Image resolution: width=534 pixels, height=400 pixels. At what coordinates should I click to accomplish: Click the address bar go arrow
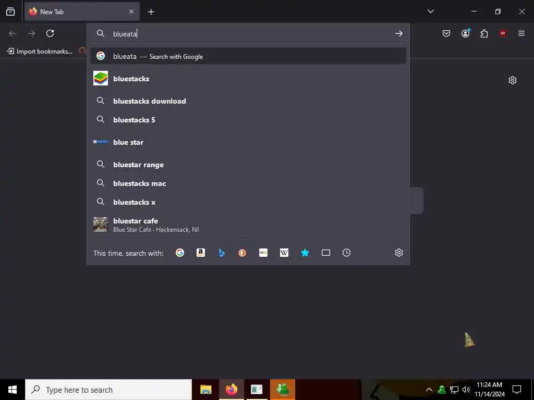[x=398, y=33]
